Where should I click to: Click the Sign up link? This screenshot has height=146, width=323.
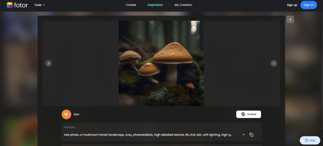[292, 5]
